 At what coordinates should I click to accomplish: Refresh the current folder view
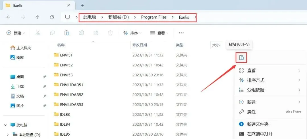click(52, 17)
